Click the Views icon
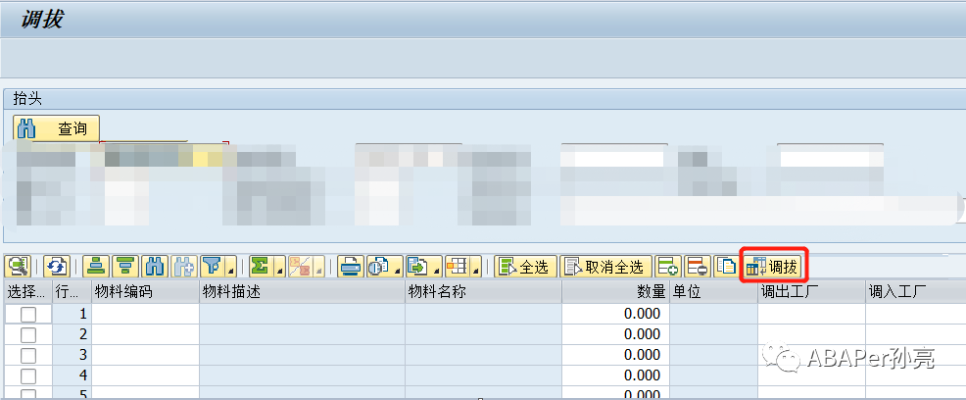Screen dimensions: 966x400 pos(378,267)
